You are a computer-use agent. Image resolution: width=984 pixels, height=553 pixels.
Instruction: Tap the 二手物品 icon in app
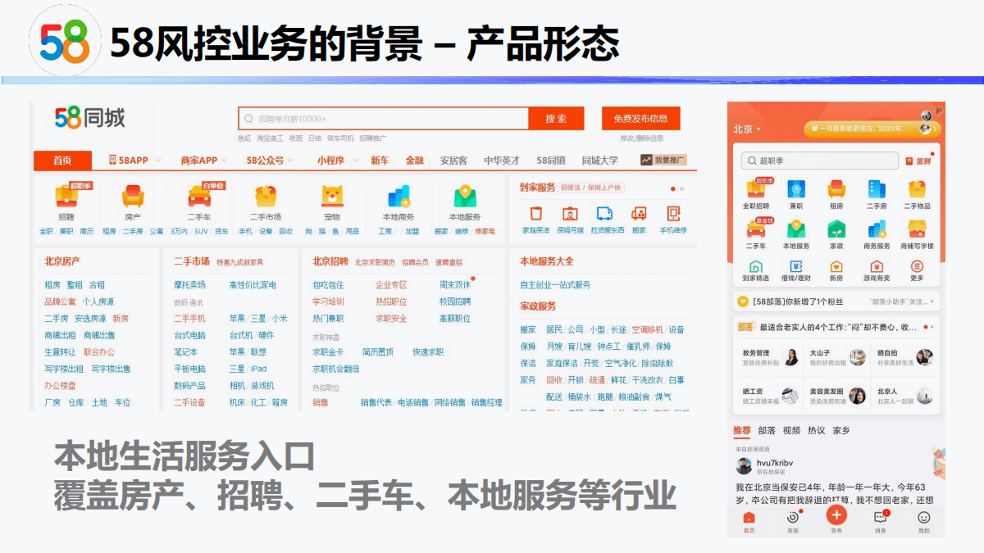click(916, 189)
